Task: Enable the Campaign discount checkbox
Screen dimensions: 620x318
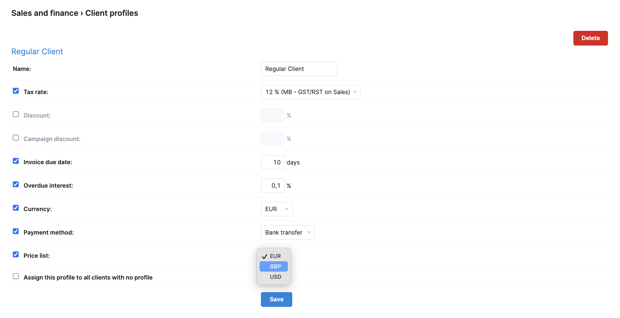Action: click(16, 138)
